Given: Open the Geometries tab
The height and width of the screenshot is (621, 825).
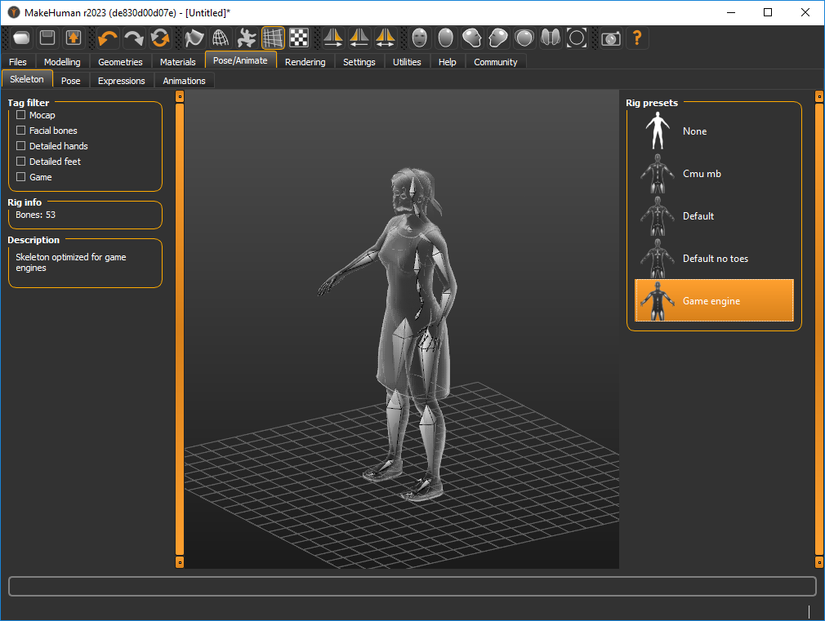Looking at the screenshot, I should [x=121, y=61].
